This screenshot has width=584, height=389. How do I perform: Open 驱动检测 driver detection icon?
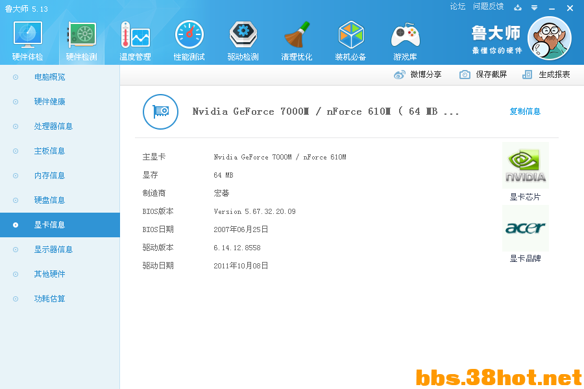pyautogui.click(x=243, y=35)
